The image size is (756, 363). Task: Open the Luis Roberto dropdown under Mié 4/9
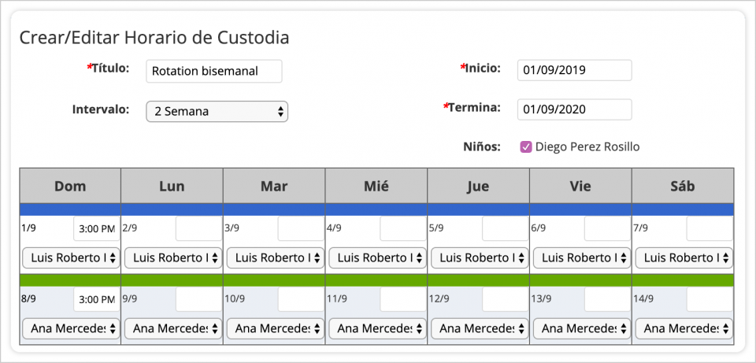(x=377, y=258)
